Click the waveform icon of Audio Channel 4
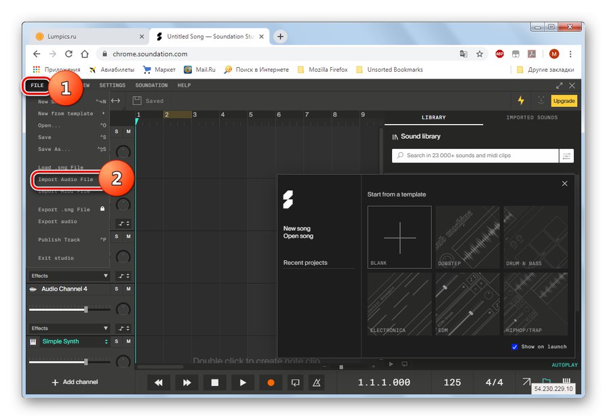The image size is (607, 420). (x=33, y=289)
